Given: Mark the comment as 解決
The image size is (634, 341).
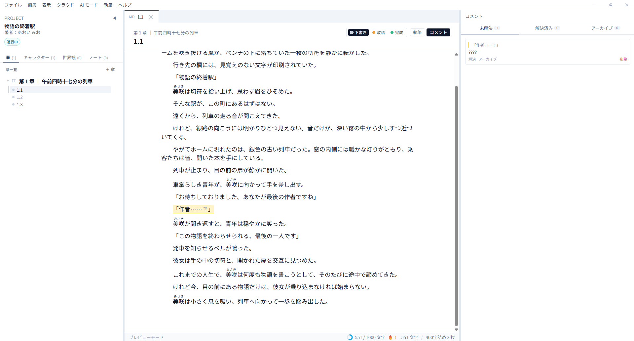Looking at the screenshot, I should [x=472, y=59].
